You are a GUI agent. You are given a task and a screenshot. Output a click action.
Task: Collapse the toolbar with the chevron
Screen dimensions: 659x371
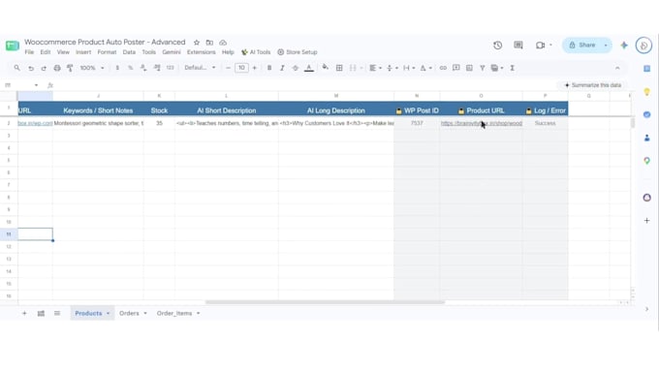pos(617,68)
